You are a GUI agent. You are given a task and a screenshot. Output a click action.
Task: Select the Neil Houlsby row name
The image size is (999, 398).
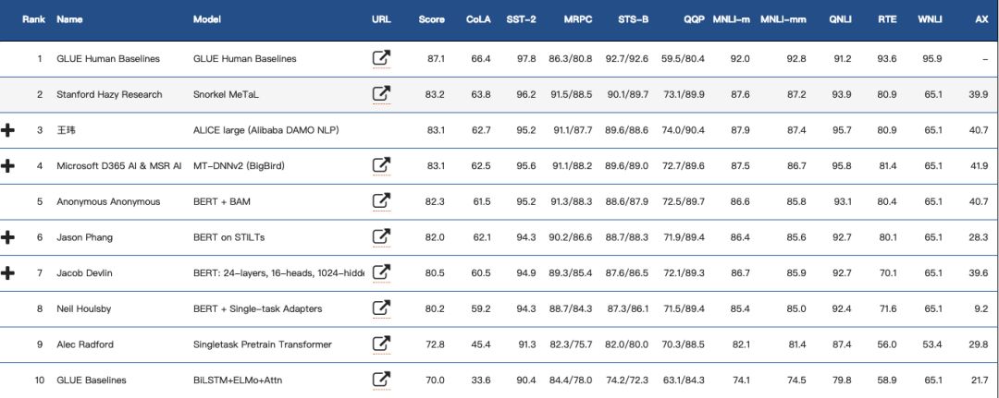87,308
